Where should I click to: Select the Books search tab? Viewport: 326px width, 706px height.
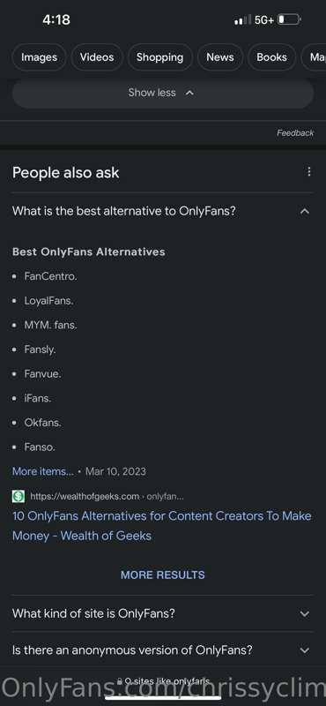(271, 57)
